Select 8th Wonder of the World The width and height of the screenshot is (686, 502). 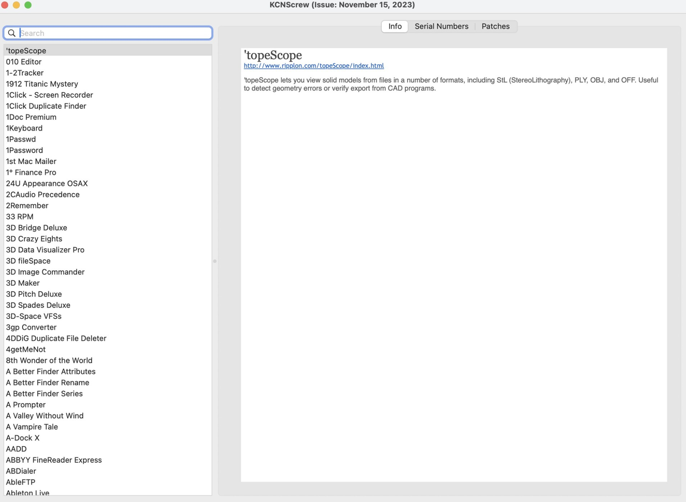tap(49, 360)
